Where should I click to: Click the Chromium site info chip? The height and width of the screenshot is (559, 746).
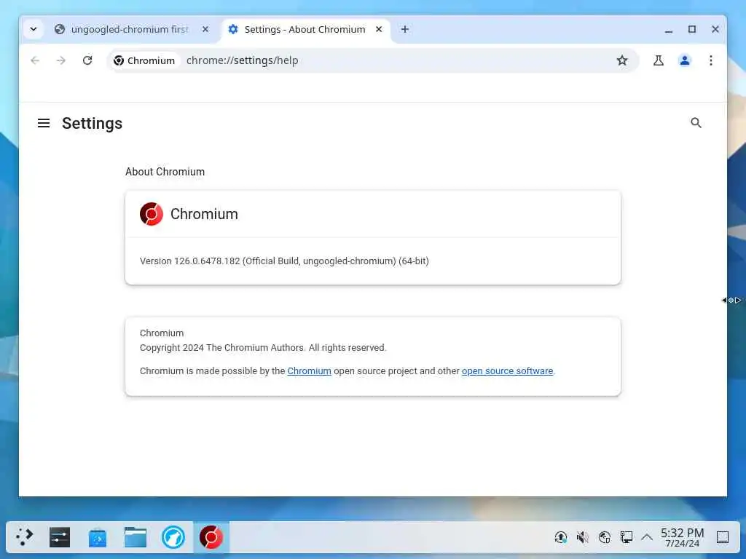click(x=145, y=60)
